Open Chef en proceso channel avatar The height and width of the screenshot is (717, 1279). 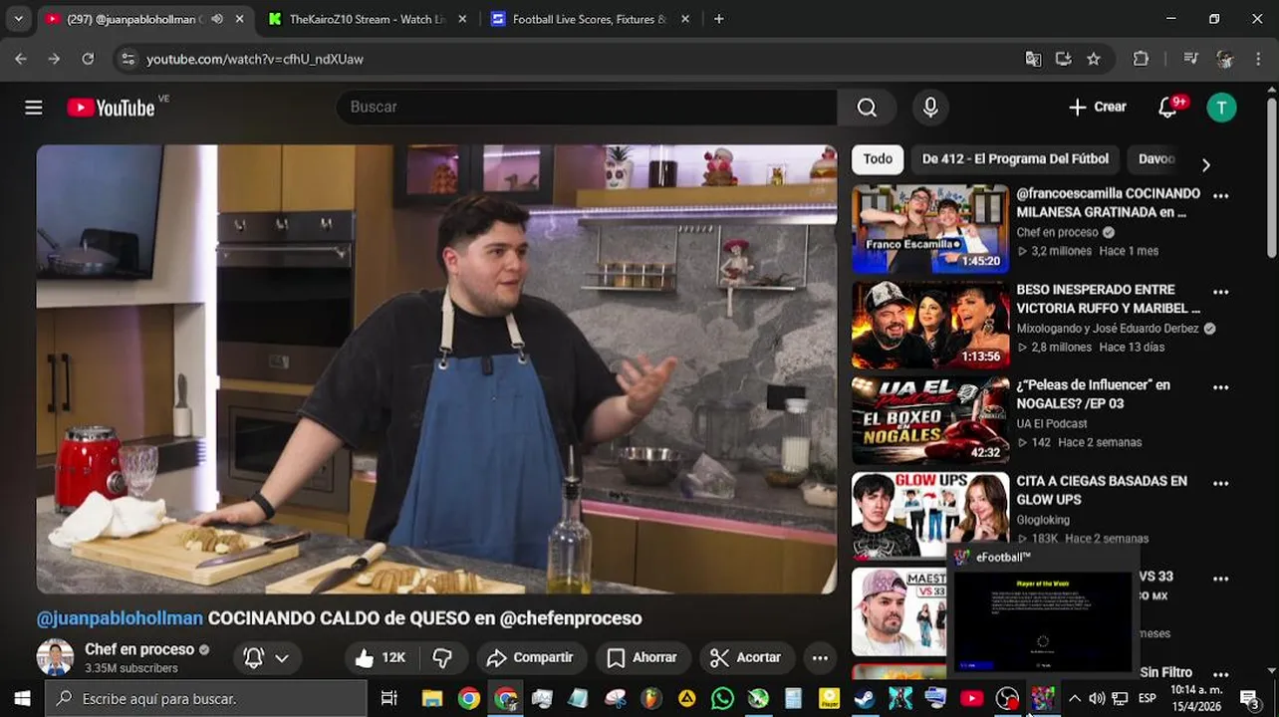pos(55,657)
